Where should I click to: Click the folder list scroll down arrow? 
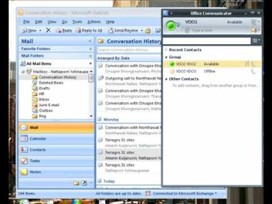click(x=91, y=116)
